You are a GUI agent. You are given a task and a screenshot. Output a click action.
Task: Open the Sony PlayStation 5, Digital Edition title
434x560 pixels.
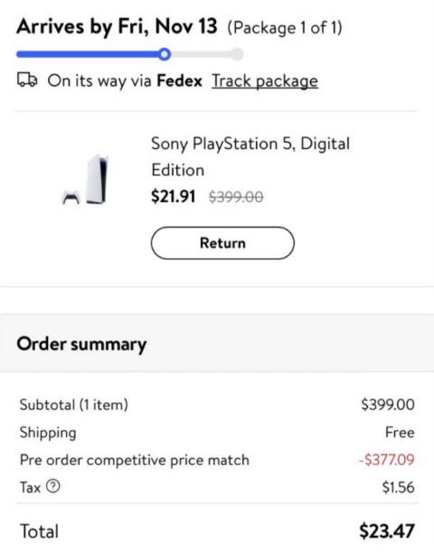tap(250, 156)
